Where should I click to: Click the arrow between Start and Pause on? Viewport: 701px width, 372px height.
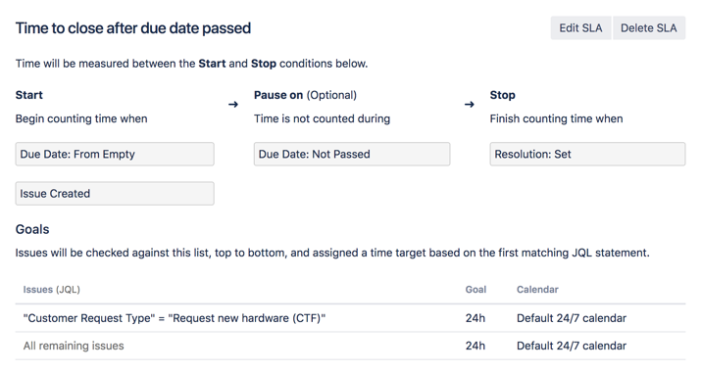(x=233, y=105)
